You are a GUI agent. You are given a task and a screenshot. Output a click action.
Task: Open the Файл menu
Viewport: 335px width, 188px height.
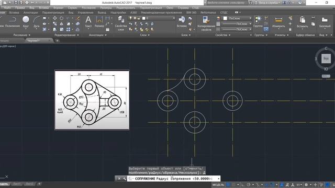point(7,8)
